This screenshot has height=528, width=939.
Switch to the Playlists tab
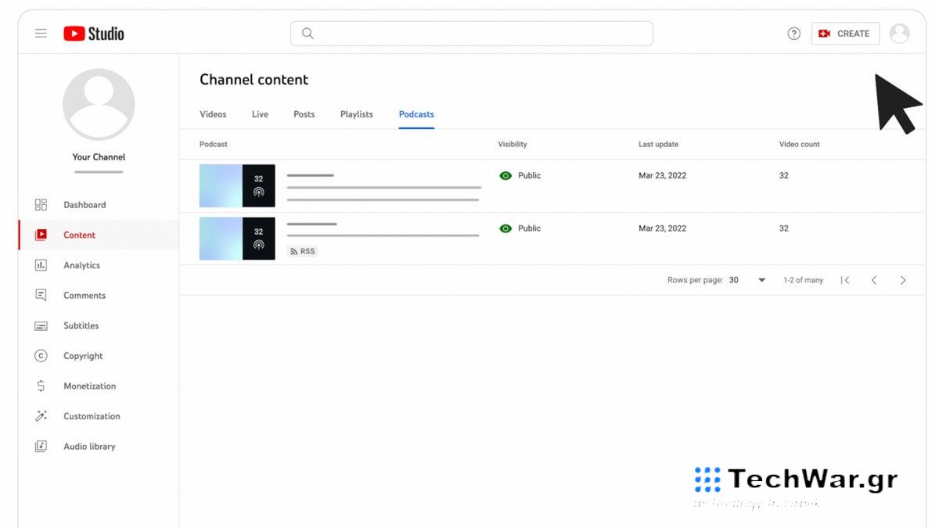click(356, 113)
